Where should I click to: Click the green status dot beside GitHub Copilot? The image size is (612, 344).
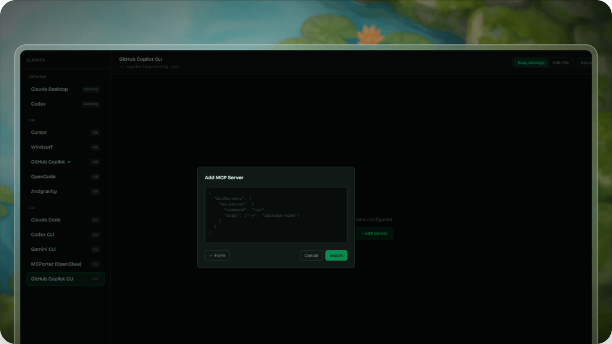(69, 162)
